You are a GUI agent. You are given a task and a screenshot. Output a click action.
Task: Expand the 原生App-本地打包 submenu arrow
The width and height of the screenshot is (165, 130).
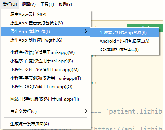pos(86,31)
